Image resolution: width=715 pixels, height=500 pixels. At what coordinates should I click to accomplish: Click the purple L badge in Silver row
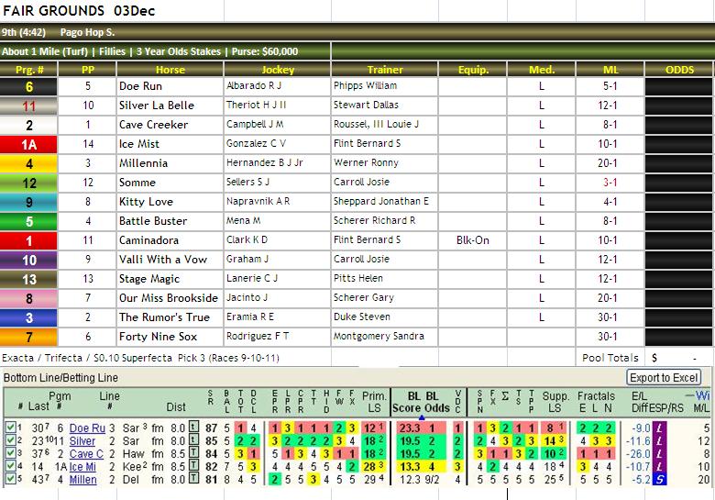(659, 440)
